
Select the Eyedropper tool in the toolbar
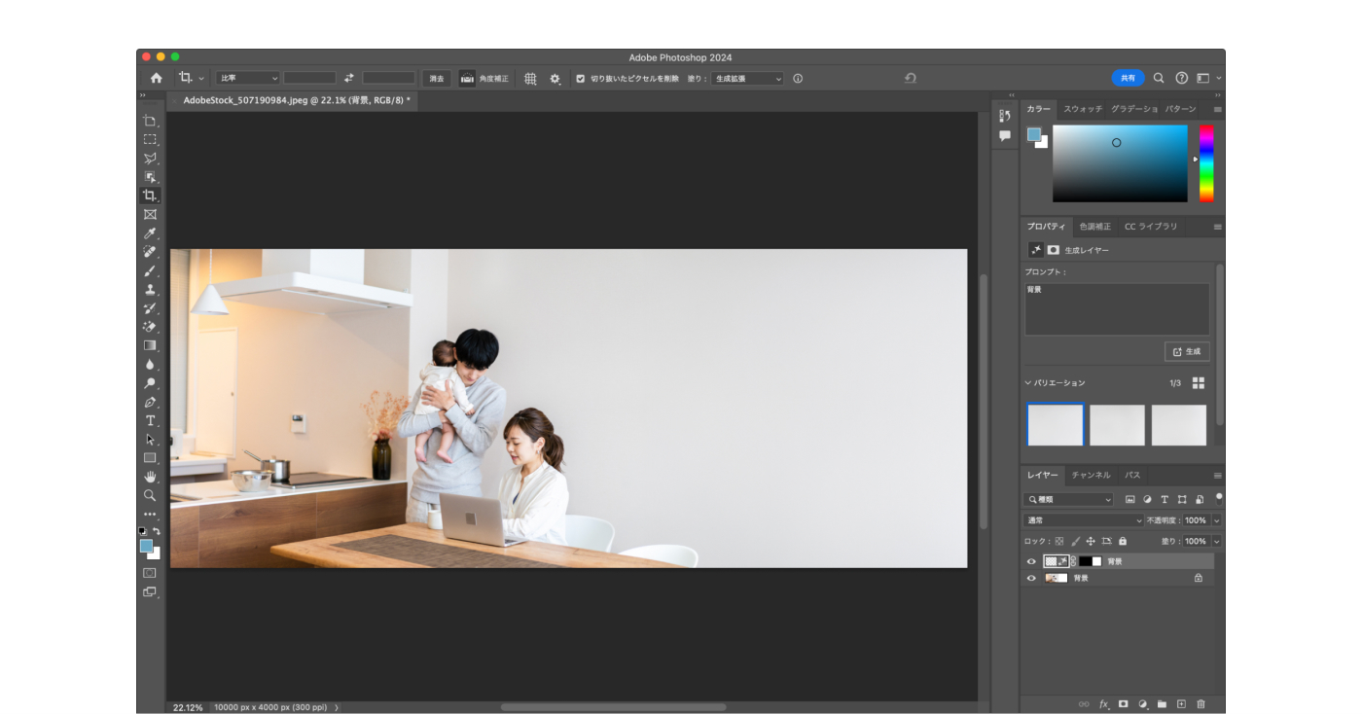150,233
